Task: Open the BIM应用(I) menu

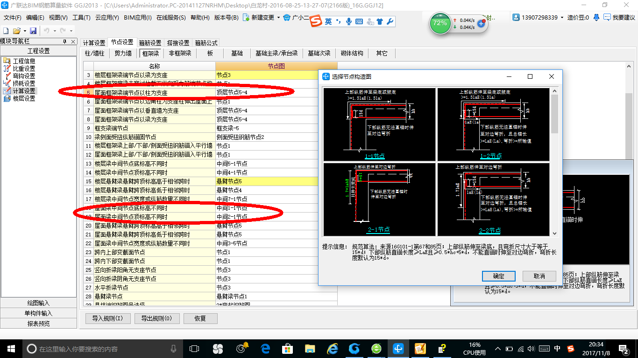Action: point(137,18)
